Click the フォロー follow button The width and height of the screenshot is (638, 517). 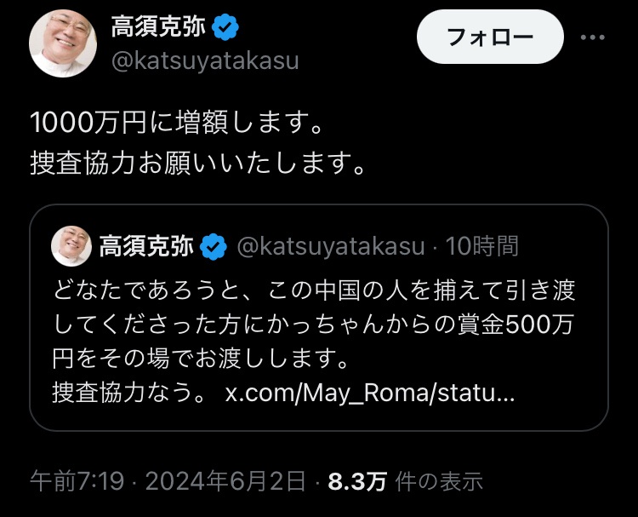pos(490,37)
